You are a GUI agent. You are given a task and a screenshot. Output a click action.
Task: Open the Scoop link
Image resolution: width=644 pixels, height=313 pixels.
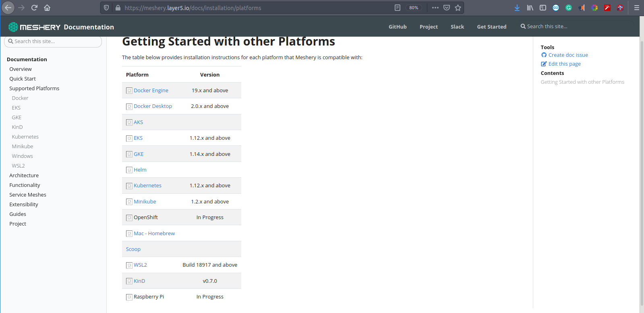tap(133, 249)
